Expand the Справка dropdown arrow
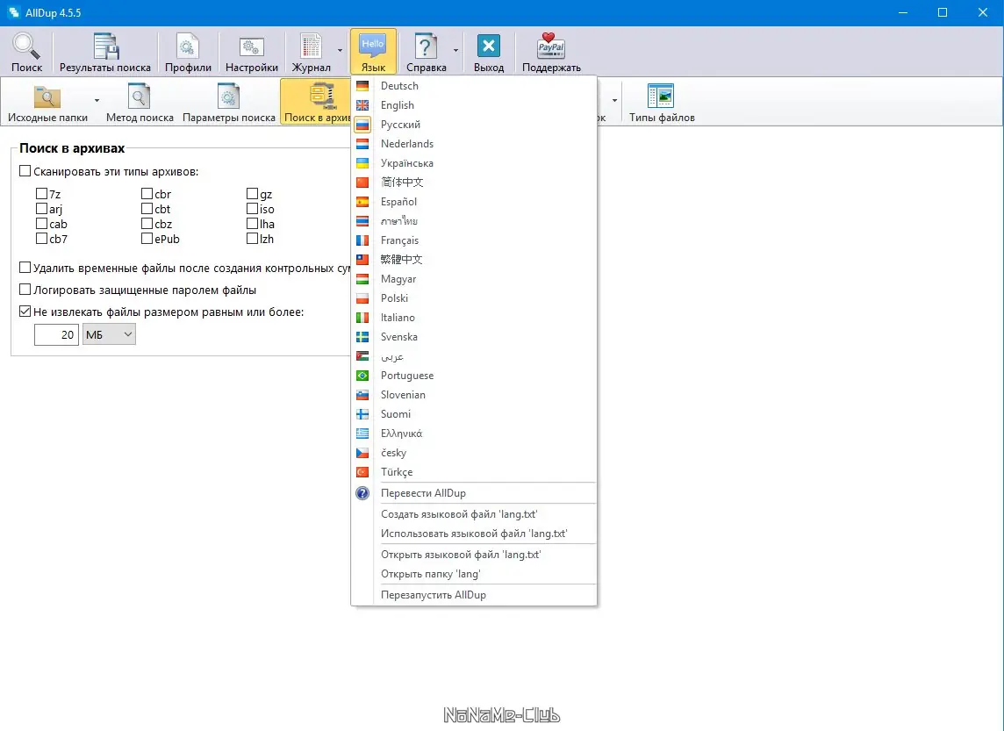 click(455, 50)
